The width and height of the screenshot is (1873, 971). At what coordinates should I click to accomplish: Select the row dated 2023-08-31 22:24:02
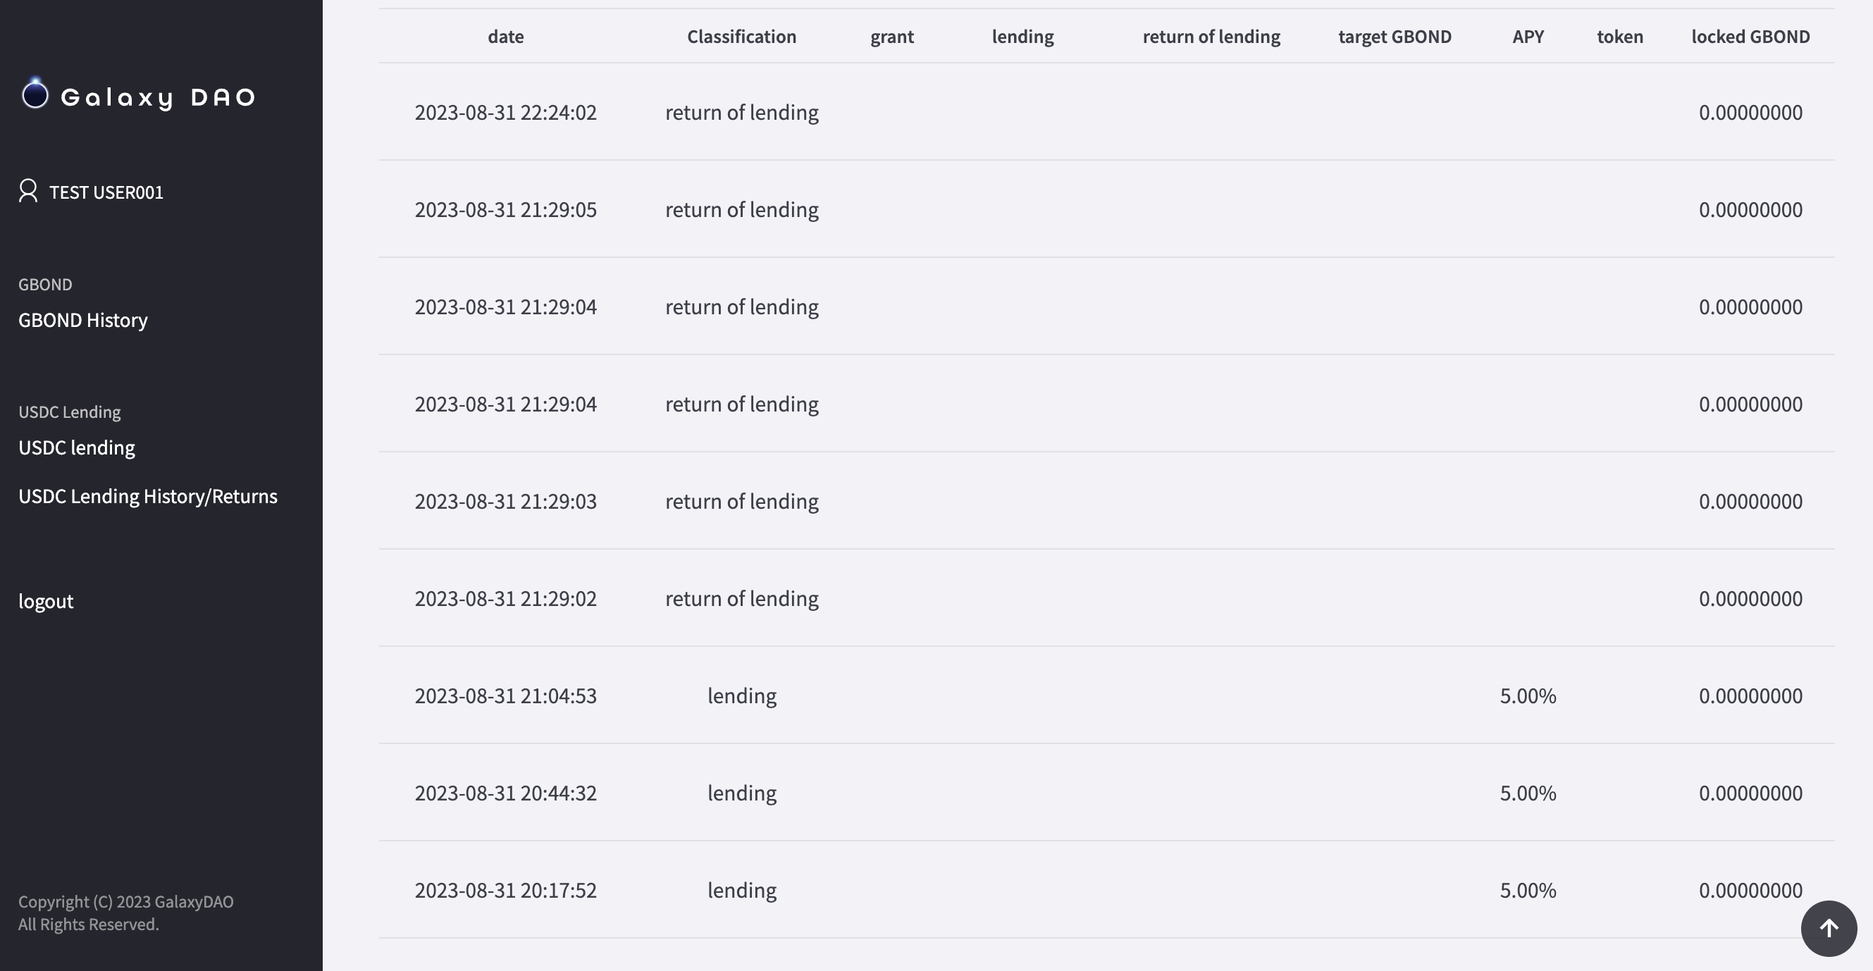pos(505,112)
